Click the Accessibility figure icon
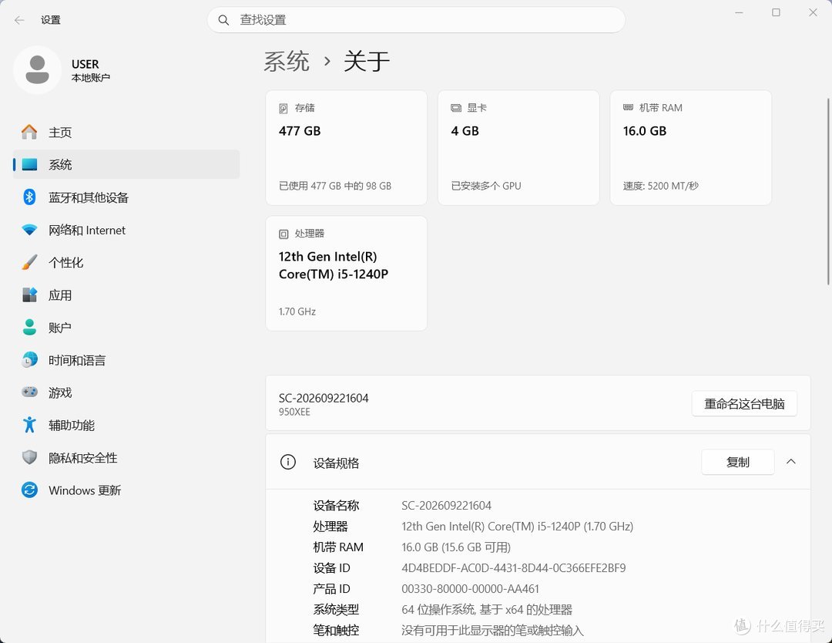Screen dimensions: 832x643 tap(29, 425)
